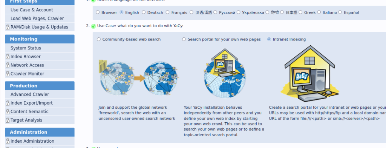Open Index Export/Import page
Image resolution: width=386 pixels, height=148 pixels.
click(x=40, y=103)
